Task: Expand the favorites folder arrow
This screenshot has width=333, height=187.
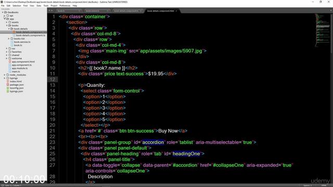Action: 7,52
